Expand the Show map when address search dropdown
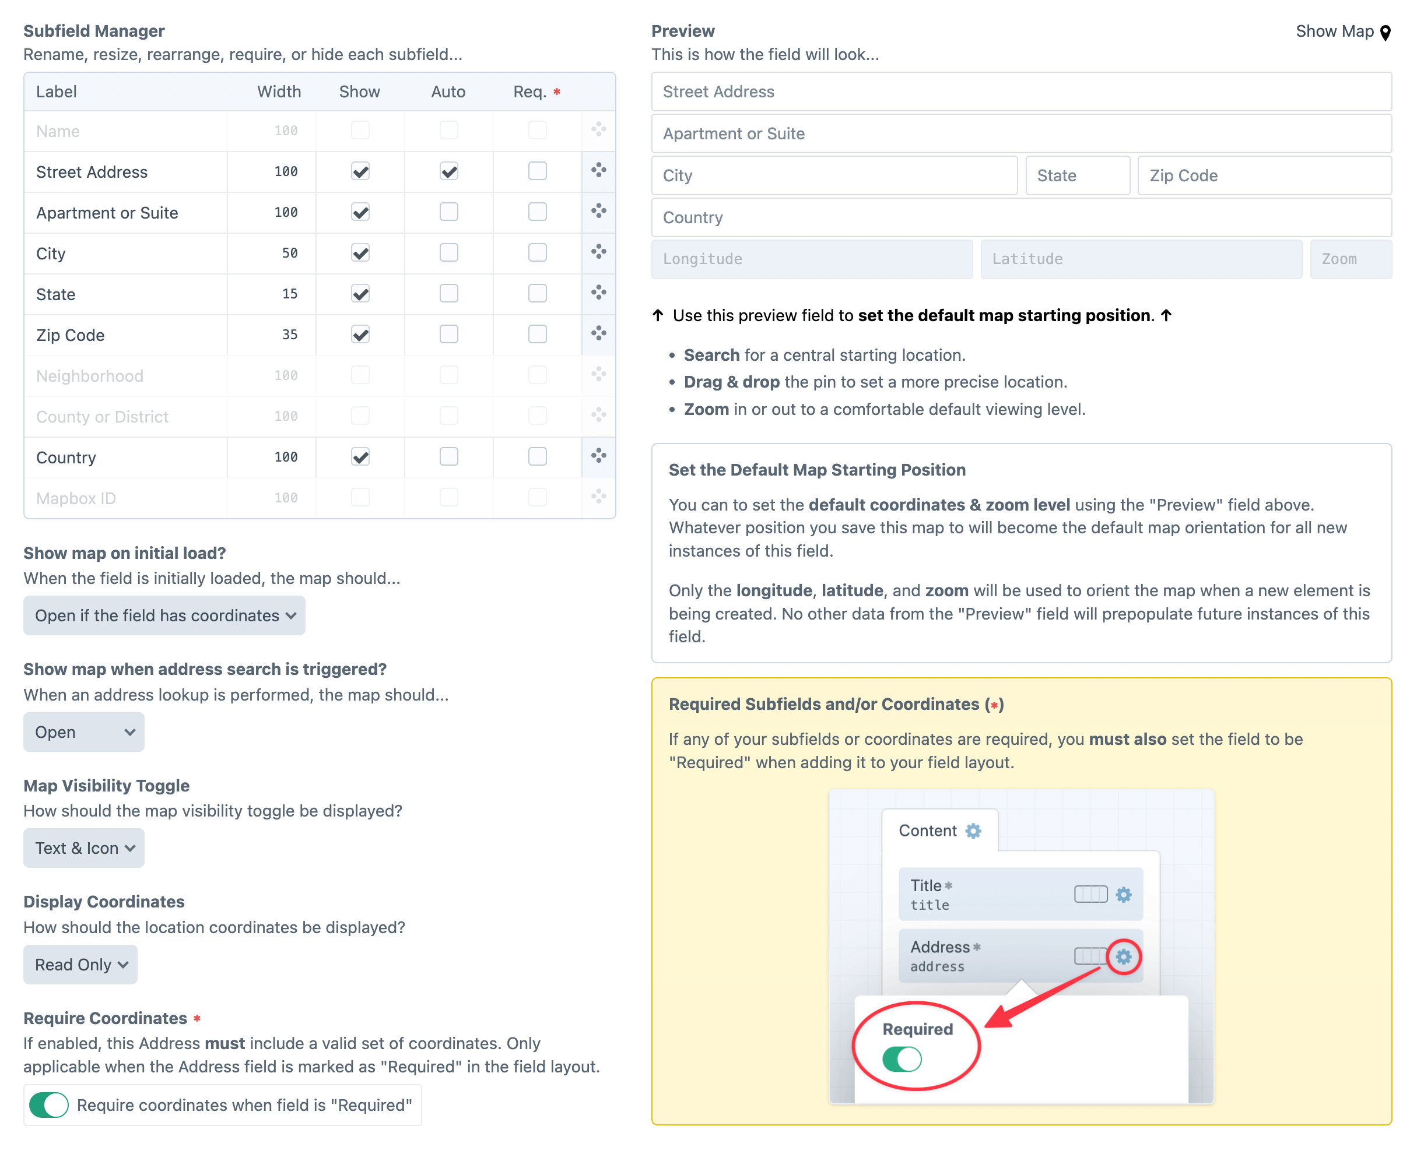The width and height of the screenshot is (1417, 1154). coord(83,730)
